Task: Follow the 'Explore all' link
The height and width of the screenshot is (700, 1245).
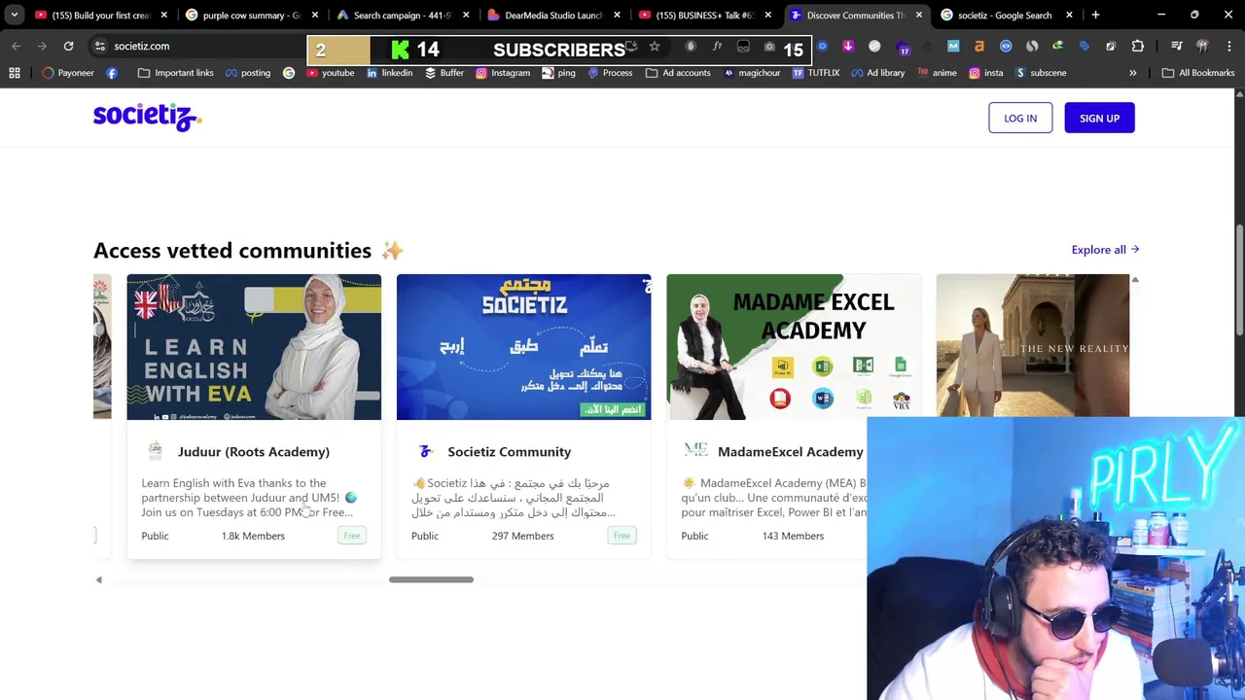Action: (1105, 250)
